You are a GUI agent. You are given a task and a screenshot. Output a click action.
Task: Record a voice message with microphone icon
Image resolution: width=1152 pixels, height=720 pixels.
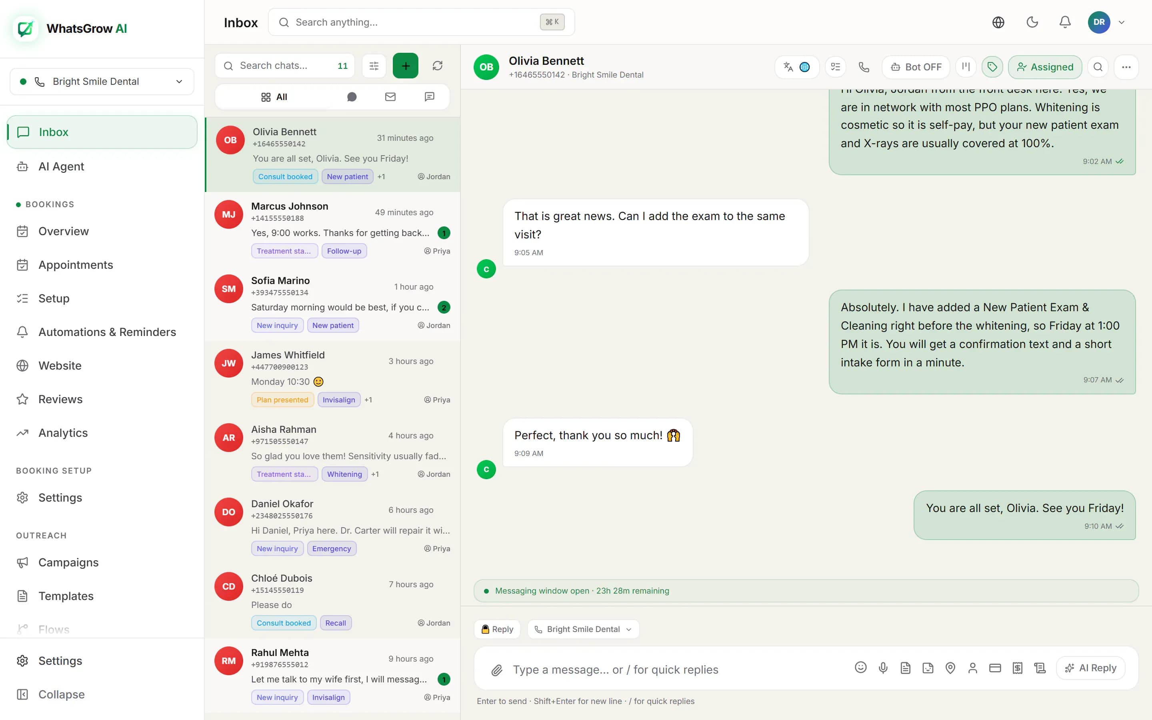pyautogui.click(x=883, y=668)
